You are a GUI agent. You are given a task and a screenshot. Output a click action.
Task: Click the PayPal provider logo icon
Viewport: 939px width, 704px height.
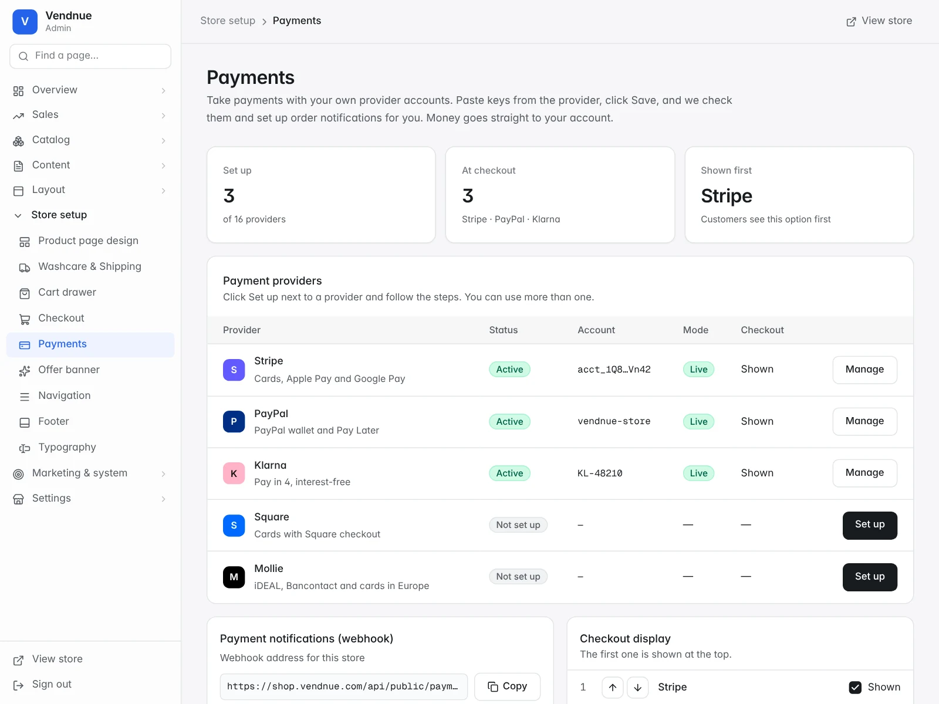click(234, 422)
